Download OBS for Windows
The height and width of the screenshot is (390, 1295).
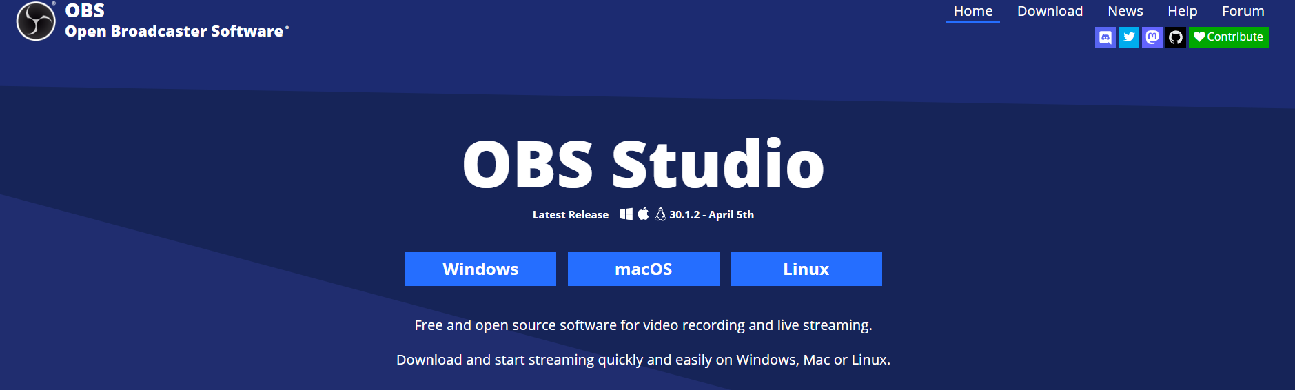coord(480,269)
